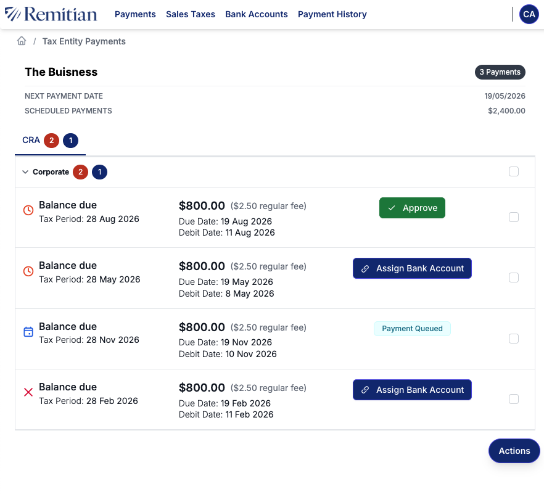Image resolution: width=544 pixels, height=494 pixels.
Task: Assign bank account for May 2026 payment
Action: point(412,268)
